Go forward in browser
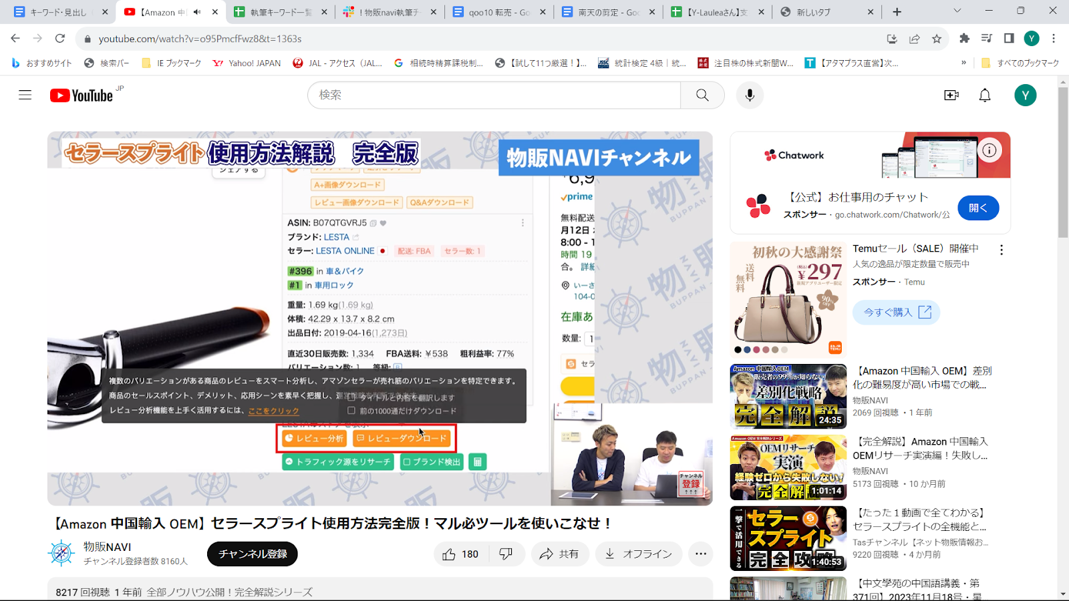 (37, 39)
